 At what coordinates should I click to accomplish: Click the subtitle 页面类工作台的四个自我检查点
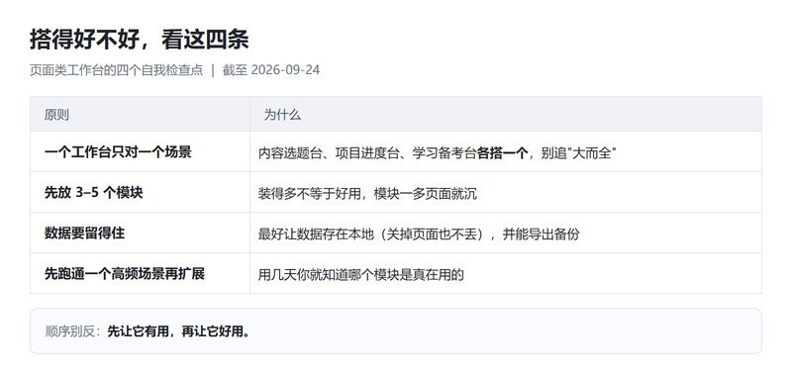point(117,70)
